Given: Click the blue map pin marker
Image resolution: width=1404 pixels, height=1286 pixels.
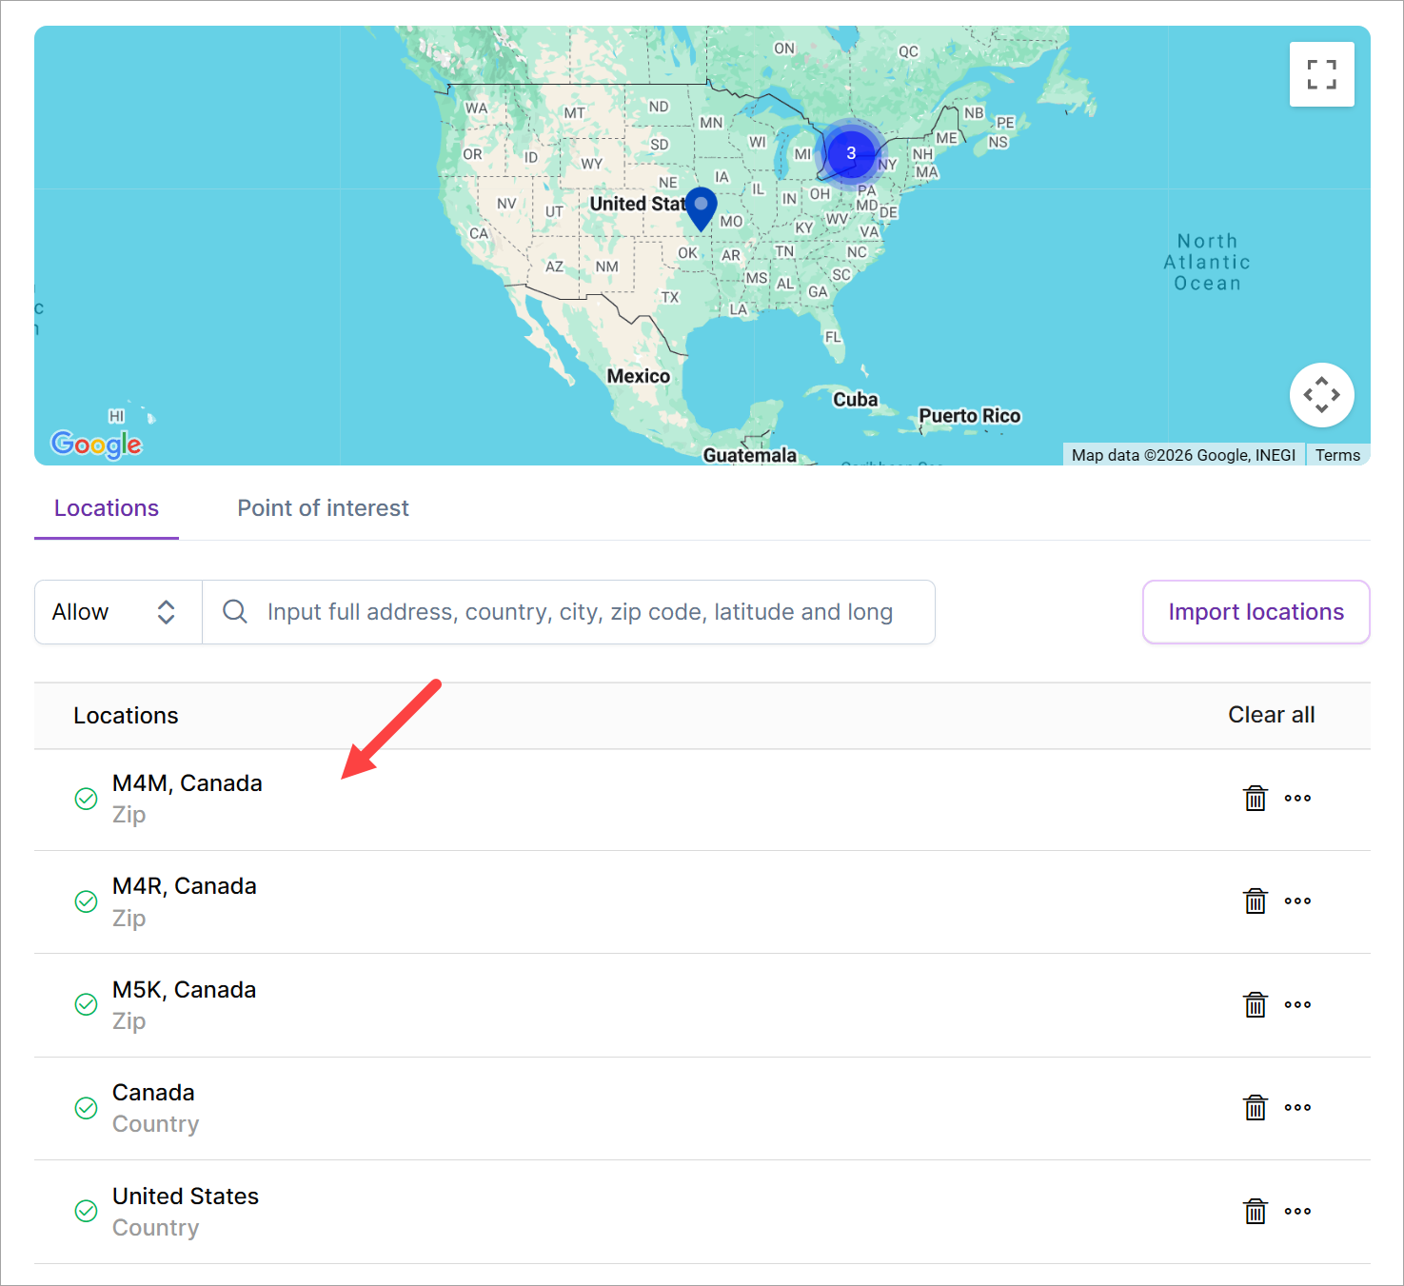Looking at the screenshot, I should pos(701,207).
